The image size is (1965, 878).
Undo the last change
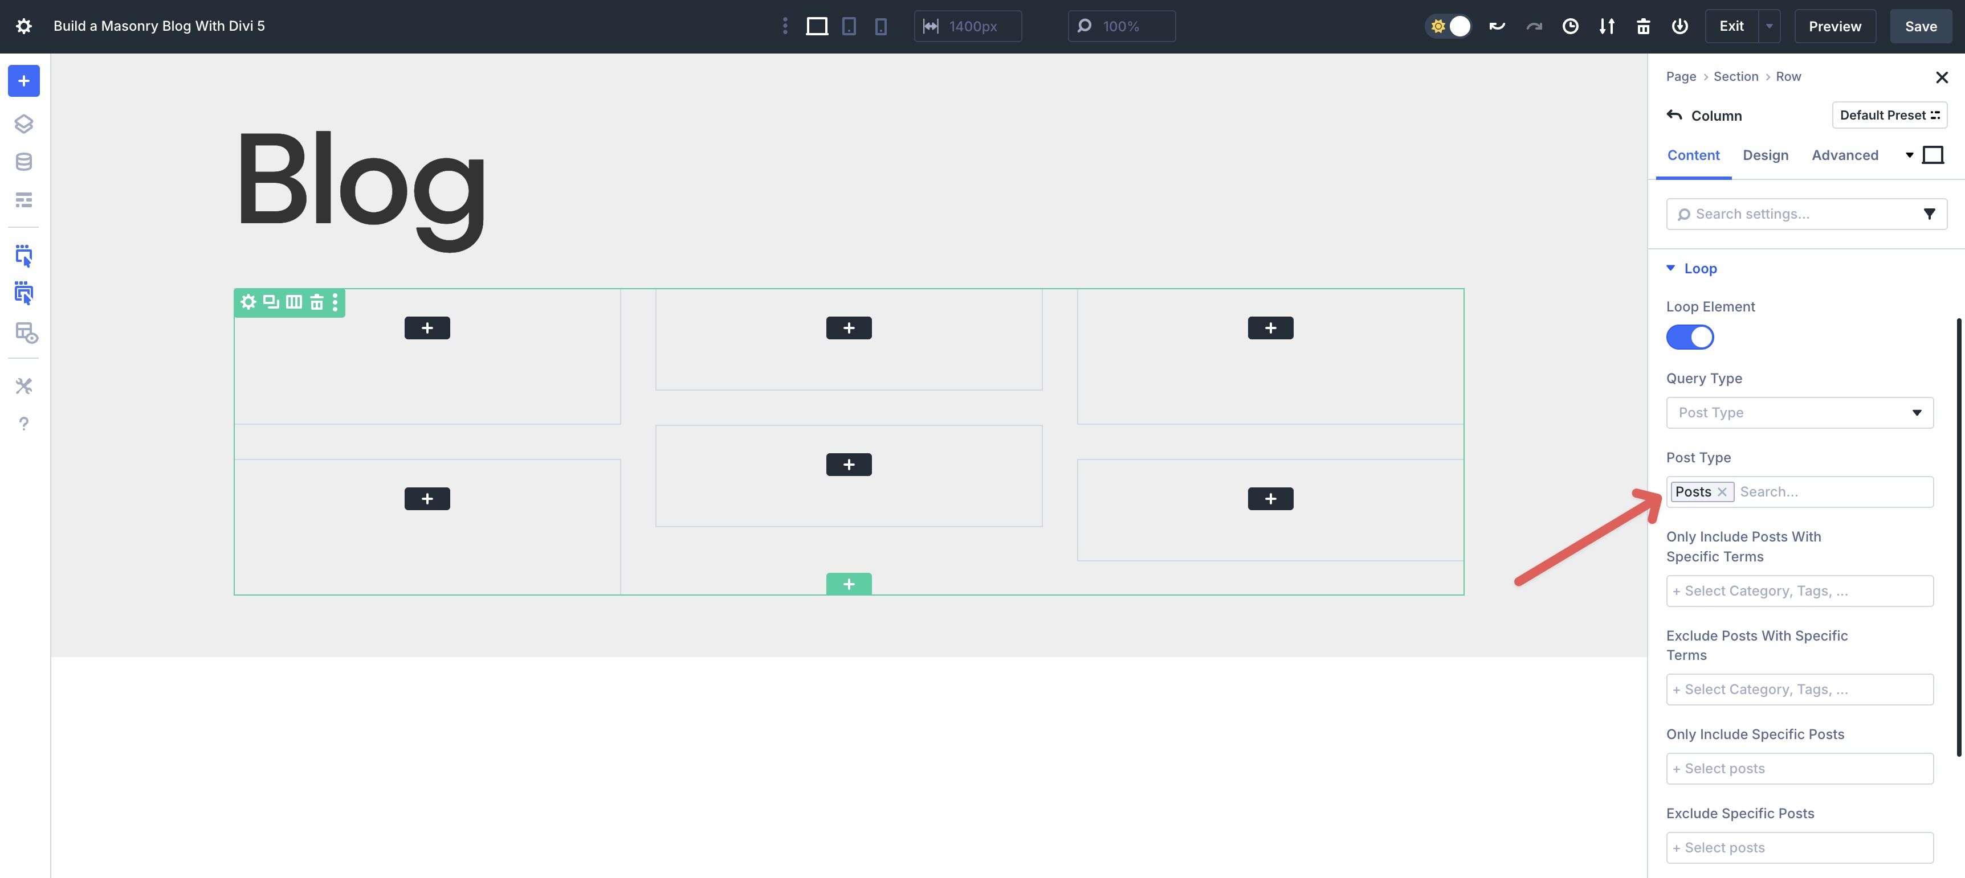pos(1497,25)
